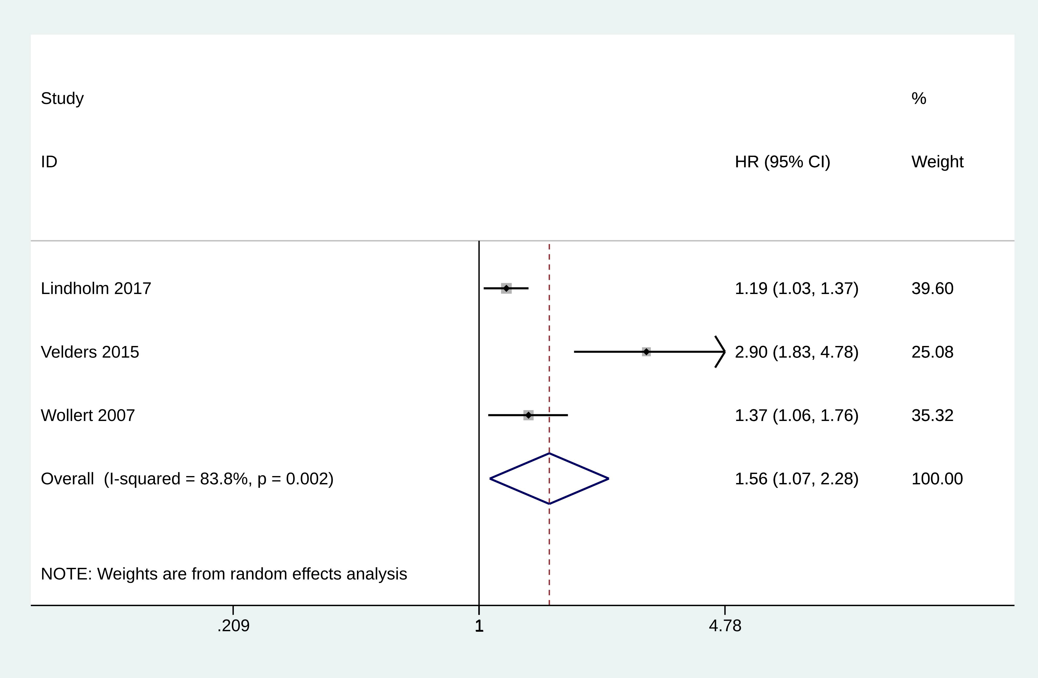Click the .209 axis tick label
This screenshot has height=678, width=1038.
pyautogui.click(x=233, y=626)
